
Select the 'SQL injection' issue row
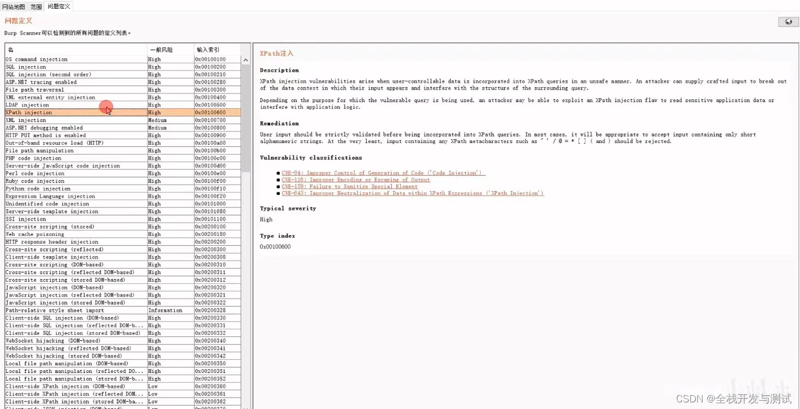tap(123, 67)
